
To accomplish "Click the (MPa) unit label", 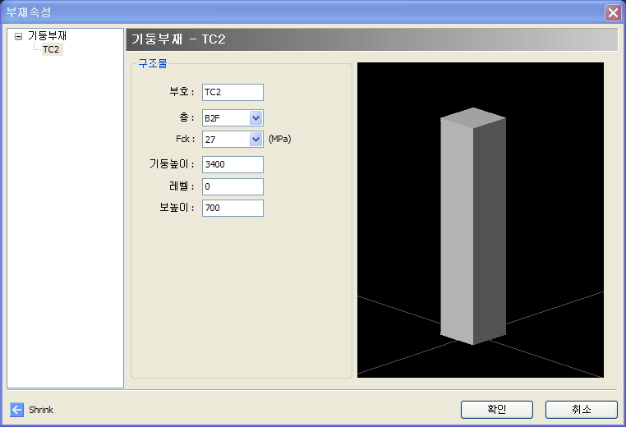I will 279,139.
